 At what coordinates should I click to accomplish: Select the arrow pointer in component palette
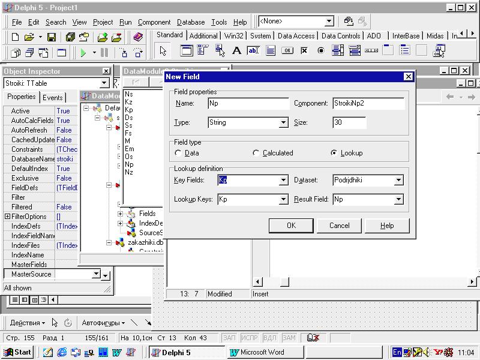coord(163,50)
